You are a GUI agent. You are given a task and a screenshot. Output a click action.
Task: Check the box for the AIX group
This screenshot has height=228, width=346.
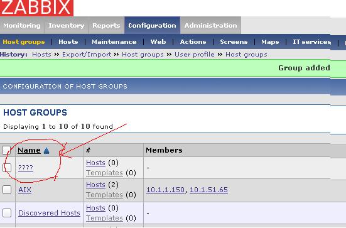(7, 190)
